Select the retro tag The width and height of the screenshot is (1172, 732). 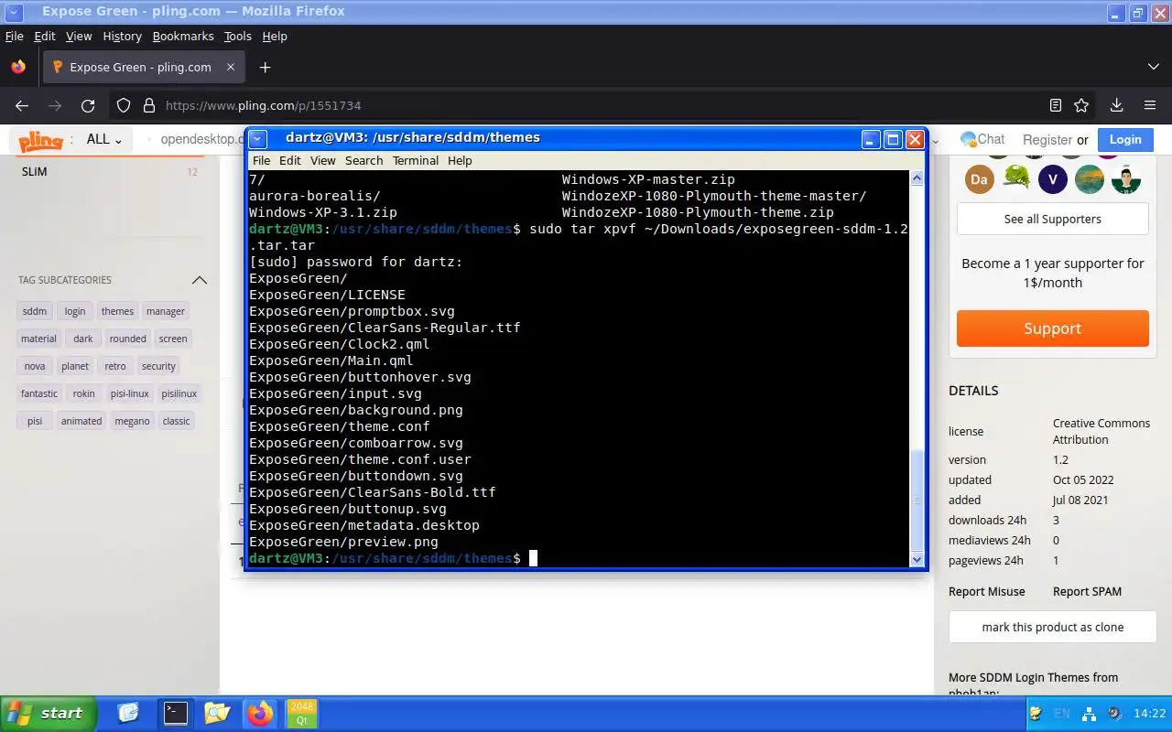115,366
